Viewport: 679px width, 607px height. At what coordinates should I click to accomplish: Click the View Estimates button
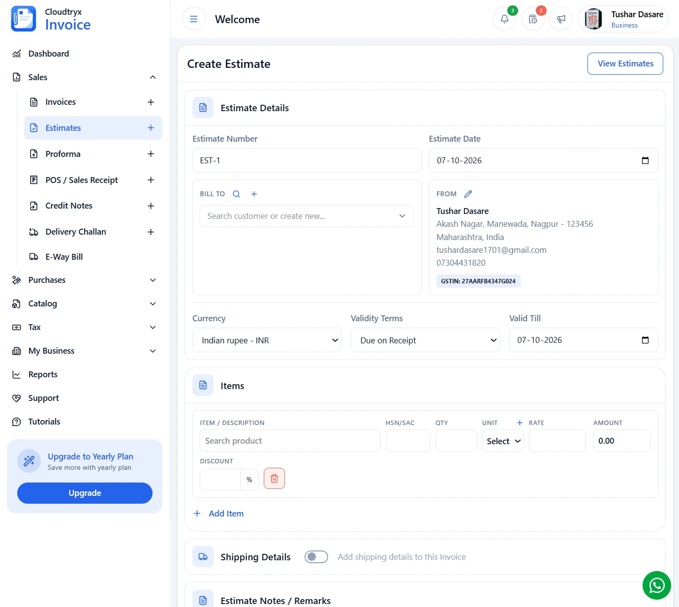point(625,63)
